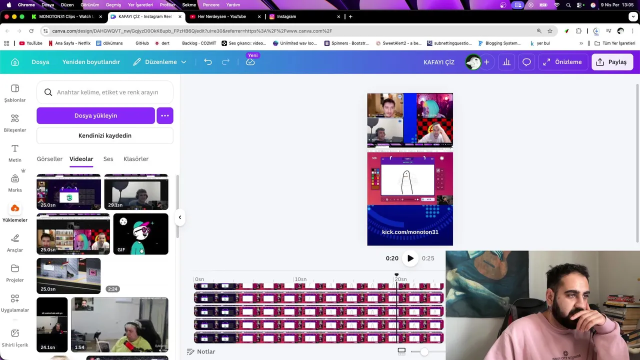The height and width of the screenshot is (360, 640).
Task: Switch to the Görseller tab
Action: click(x=49, y=159)
